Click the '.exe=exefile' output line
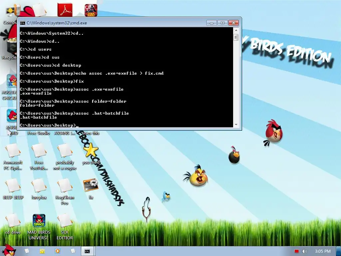The height and width of the screenshot is (256, 341). tap(35, 93)
